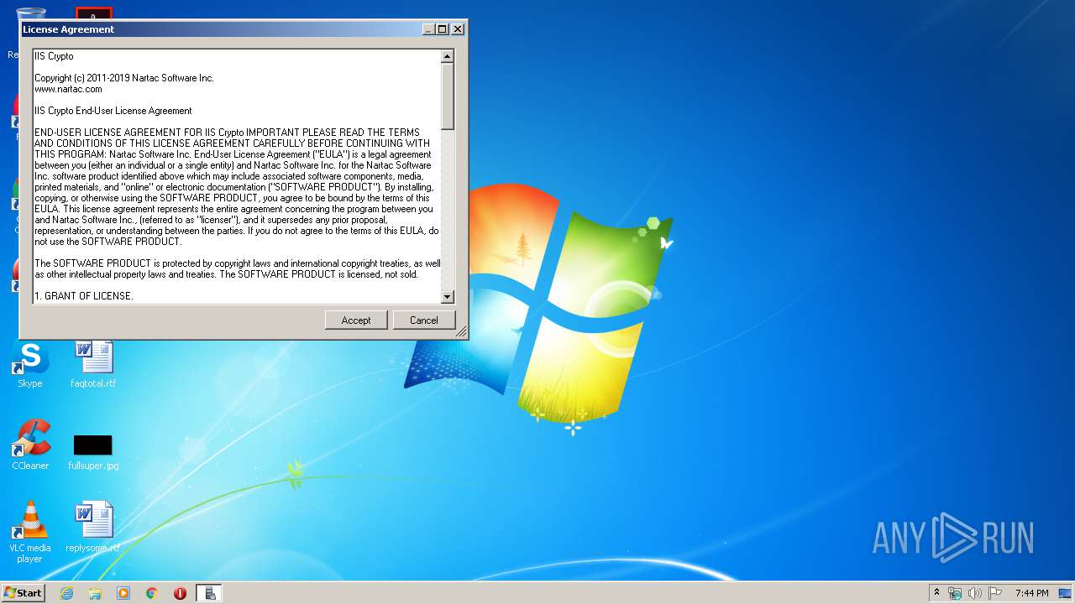Show hidden system tray icons
Screen dimensions: 1075x604
936,593
